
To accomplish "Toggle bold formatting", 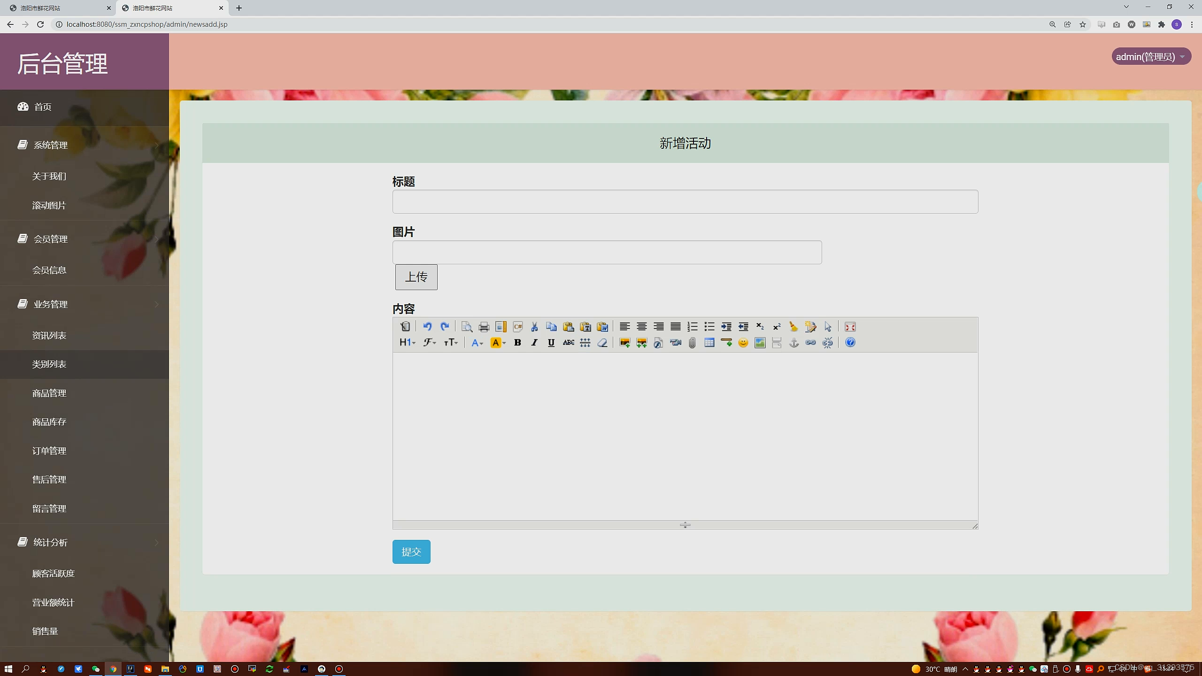I will click(x=517, y=343).
